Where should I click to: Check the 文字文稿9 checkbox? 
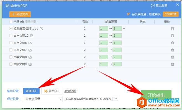[x=11, y=64]
